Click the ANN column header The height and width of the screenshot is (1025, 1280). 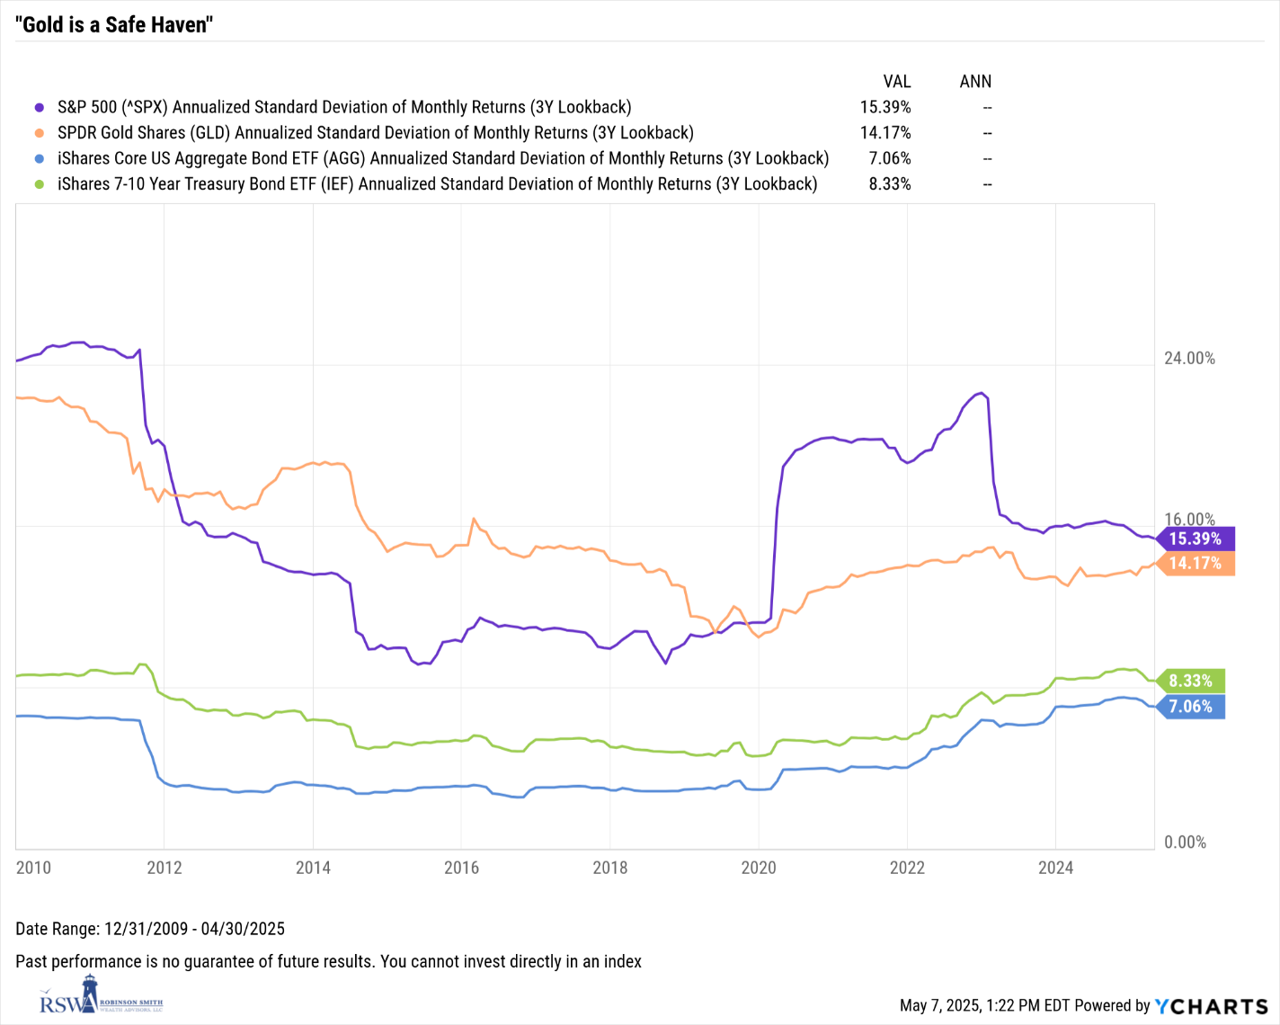tap(975, 82)
